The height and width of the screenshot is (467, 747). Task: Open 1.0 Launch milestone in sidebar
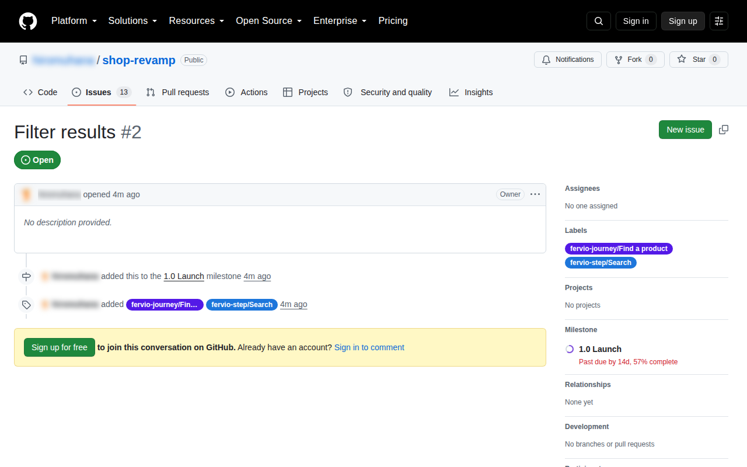(x=600, y=349)
